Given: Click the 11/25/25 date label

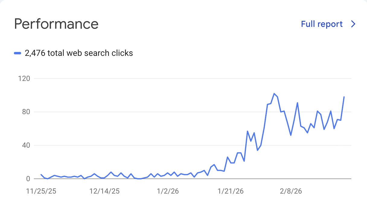Looking at the screenshot, I should [41, 191].
